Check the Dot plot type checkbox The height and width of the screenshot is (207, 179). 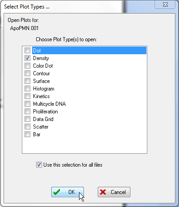pos(27,51)
